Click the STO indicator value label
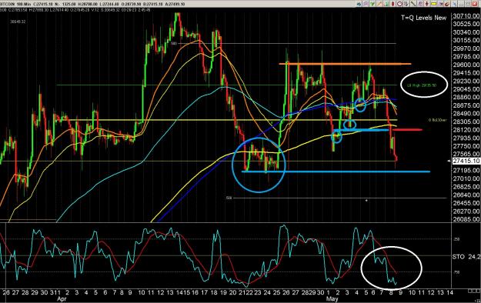The image size is (481, 303). (x=466, y=257)
